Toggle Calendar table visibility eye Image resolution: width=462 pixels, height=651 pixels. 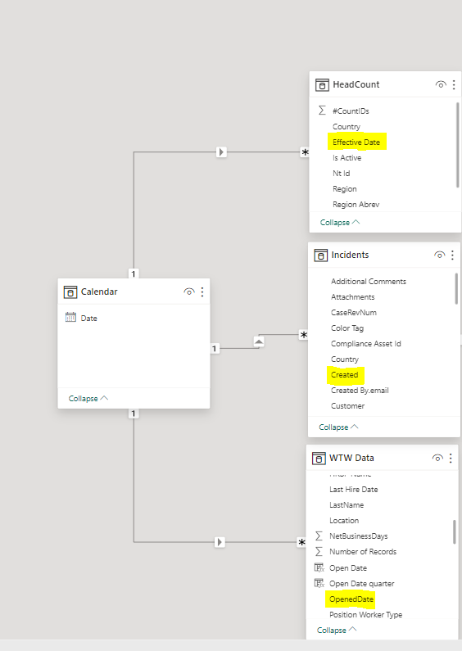tap(189, 292)
